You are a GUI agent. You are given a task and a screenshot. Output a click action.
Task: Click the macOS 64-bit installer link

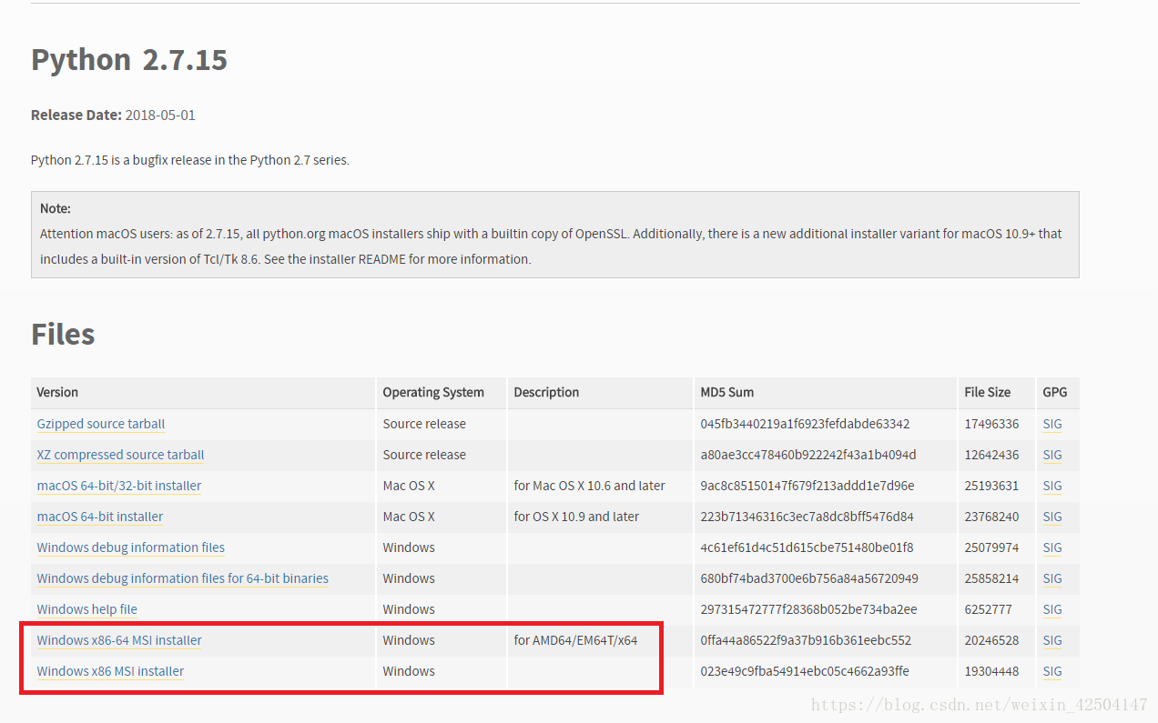(x=100, y=517)
